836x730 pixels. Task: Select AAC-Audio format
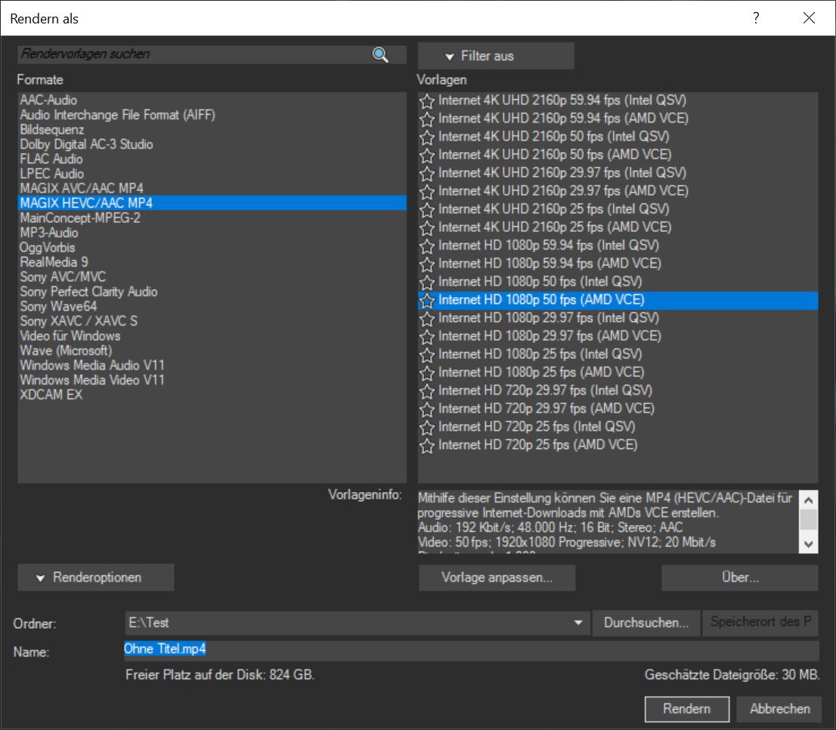212,101
